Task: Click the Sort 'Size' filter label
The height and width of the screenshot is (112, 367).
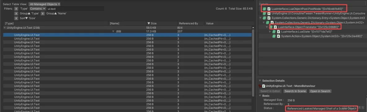Action: 28,18
